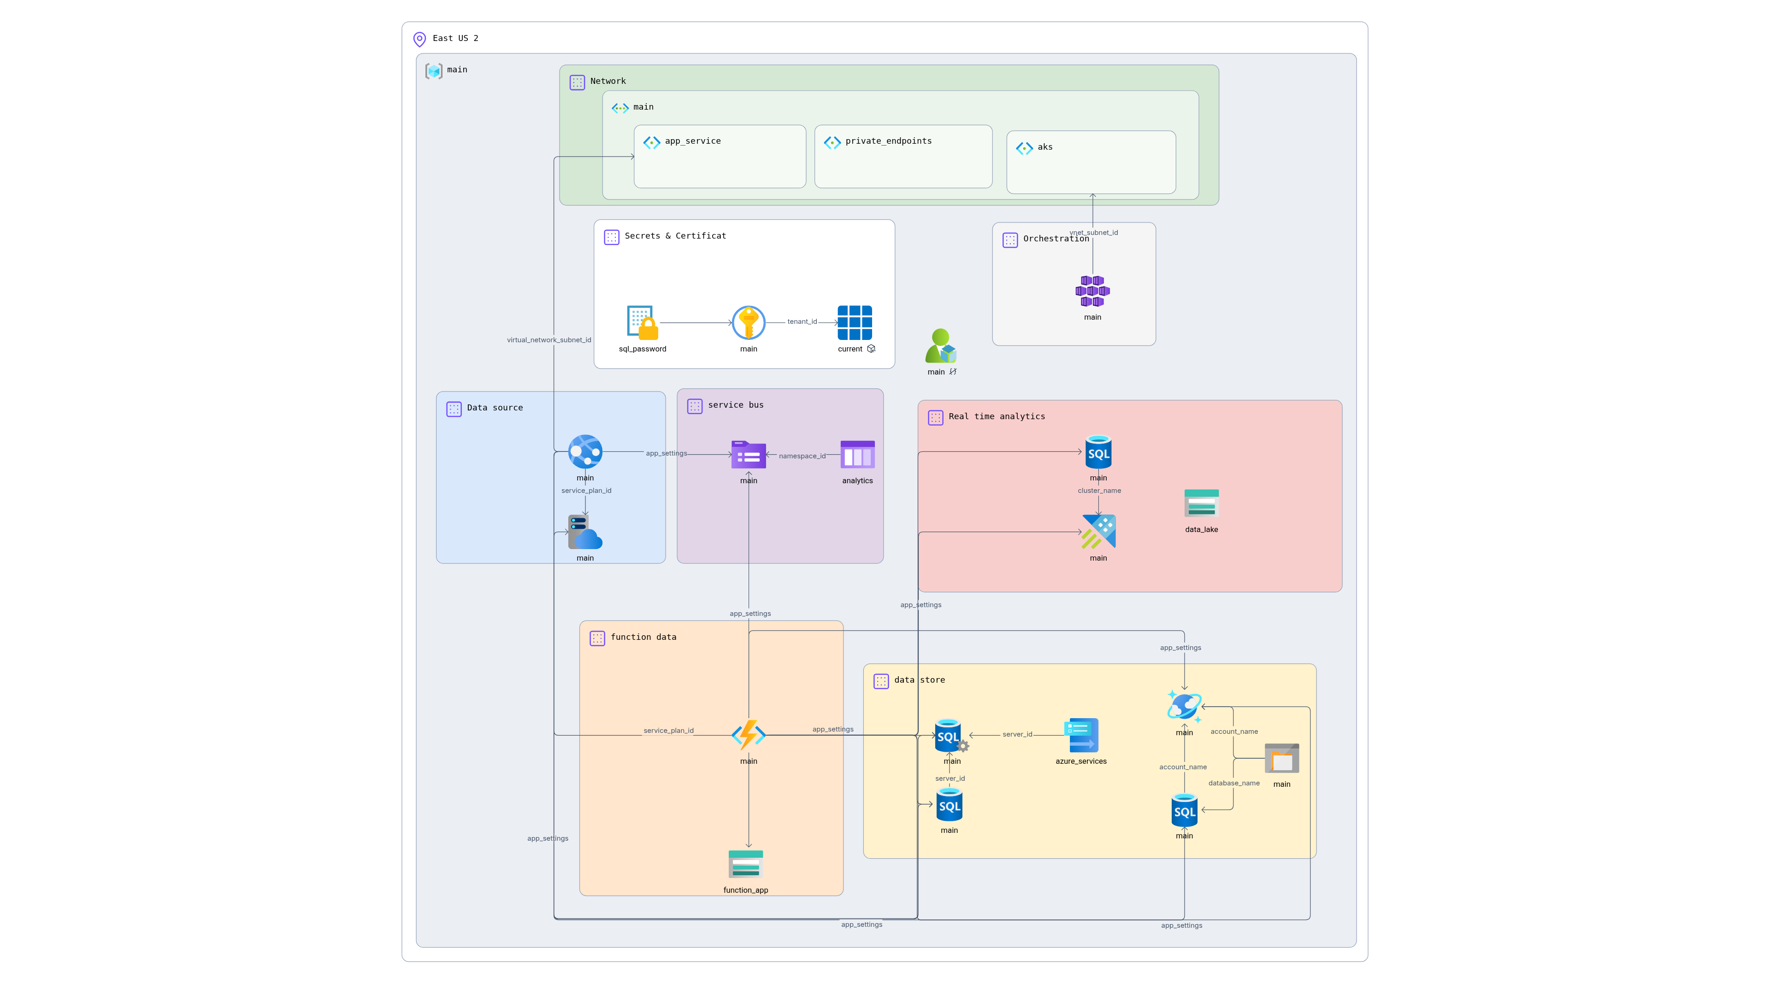Select the Key Vault main key icon

(749, 323)
